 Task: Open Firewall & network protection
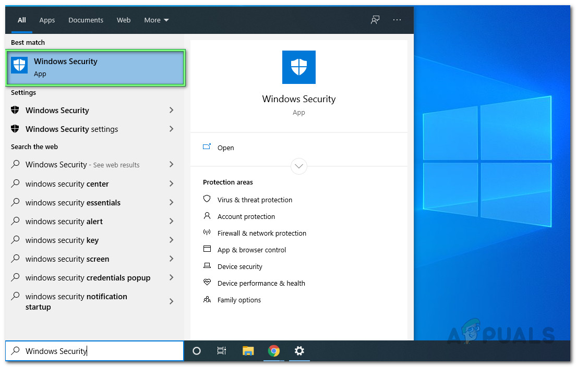(261, 234)
